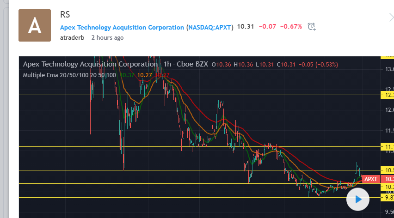Select the red APXT price tag
This screenshot has width=394, height=218.
coord(371,179)
